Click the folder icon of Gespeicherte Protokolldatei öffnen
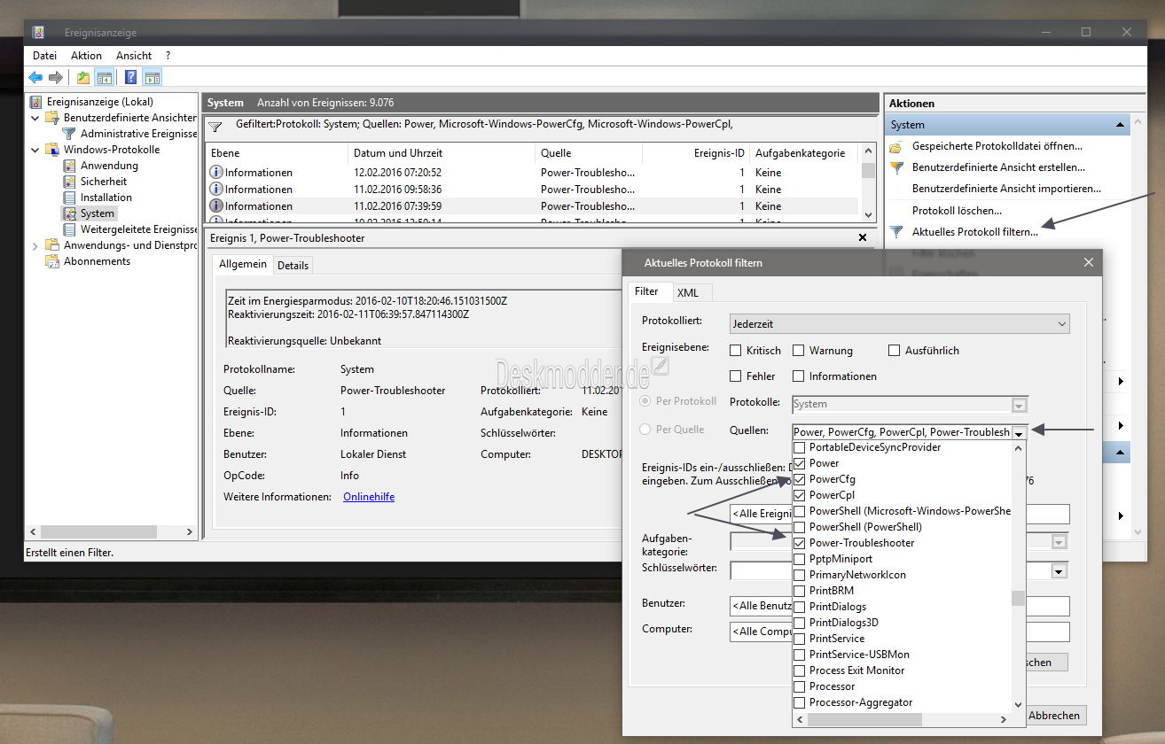 895,146
